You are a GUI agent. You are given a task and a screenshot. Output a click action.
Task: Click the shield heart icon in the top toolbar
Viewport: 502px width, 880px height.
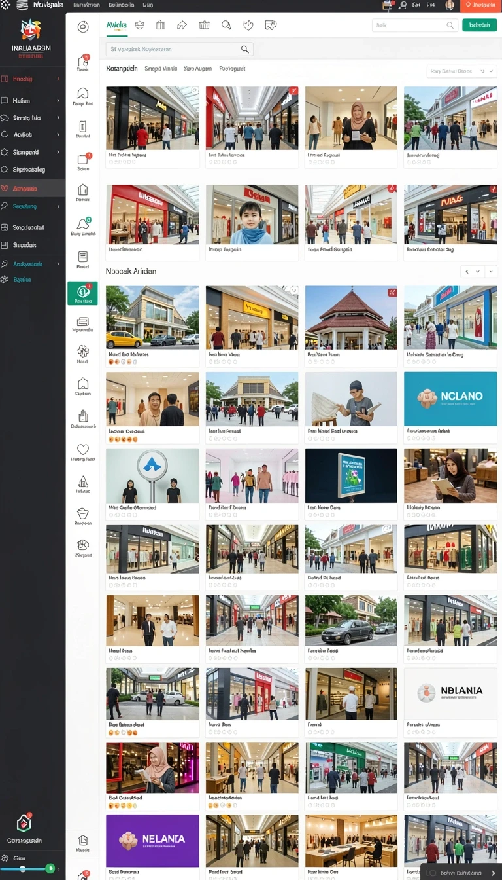pos(248,25)
